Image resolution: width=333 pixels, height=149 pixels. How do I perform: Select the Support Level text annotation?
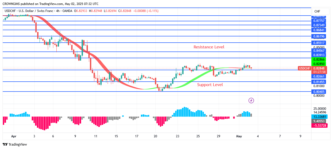(x=210, y=85)
